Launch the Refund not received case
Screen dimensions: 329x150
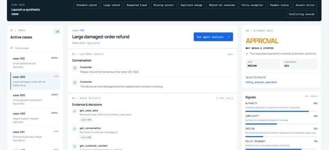coord(222,5)
